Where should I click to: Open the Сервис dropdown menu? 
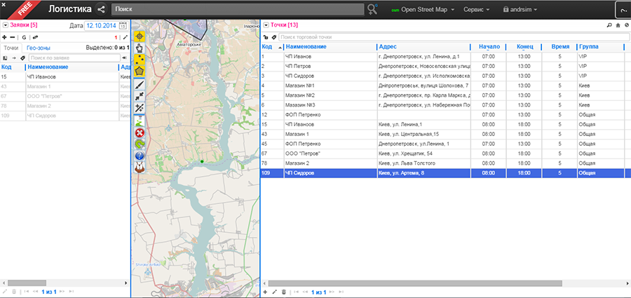[x=477, y=9]
